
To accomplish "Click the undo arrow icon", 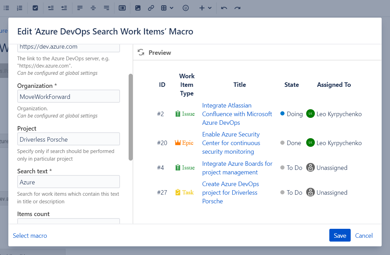I will pos(224,8).
